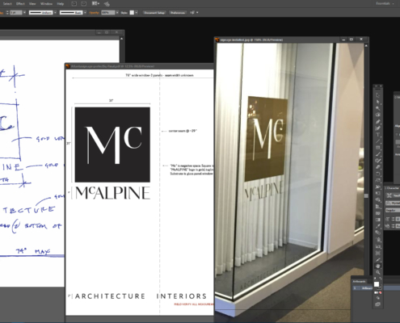Open the Opacity percentage dropdown

pyautogui.click(x=117, y=13)
